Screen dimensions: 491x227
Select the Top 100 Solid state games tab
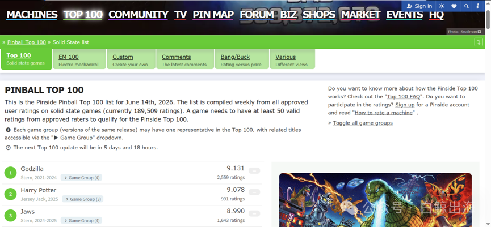(26, 59)
